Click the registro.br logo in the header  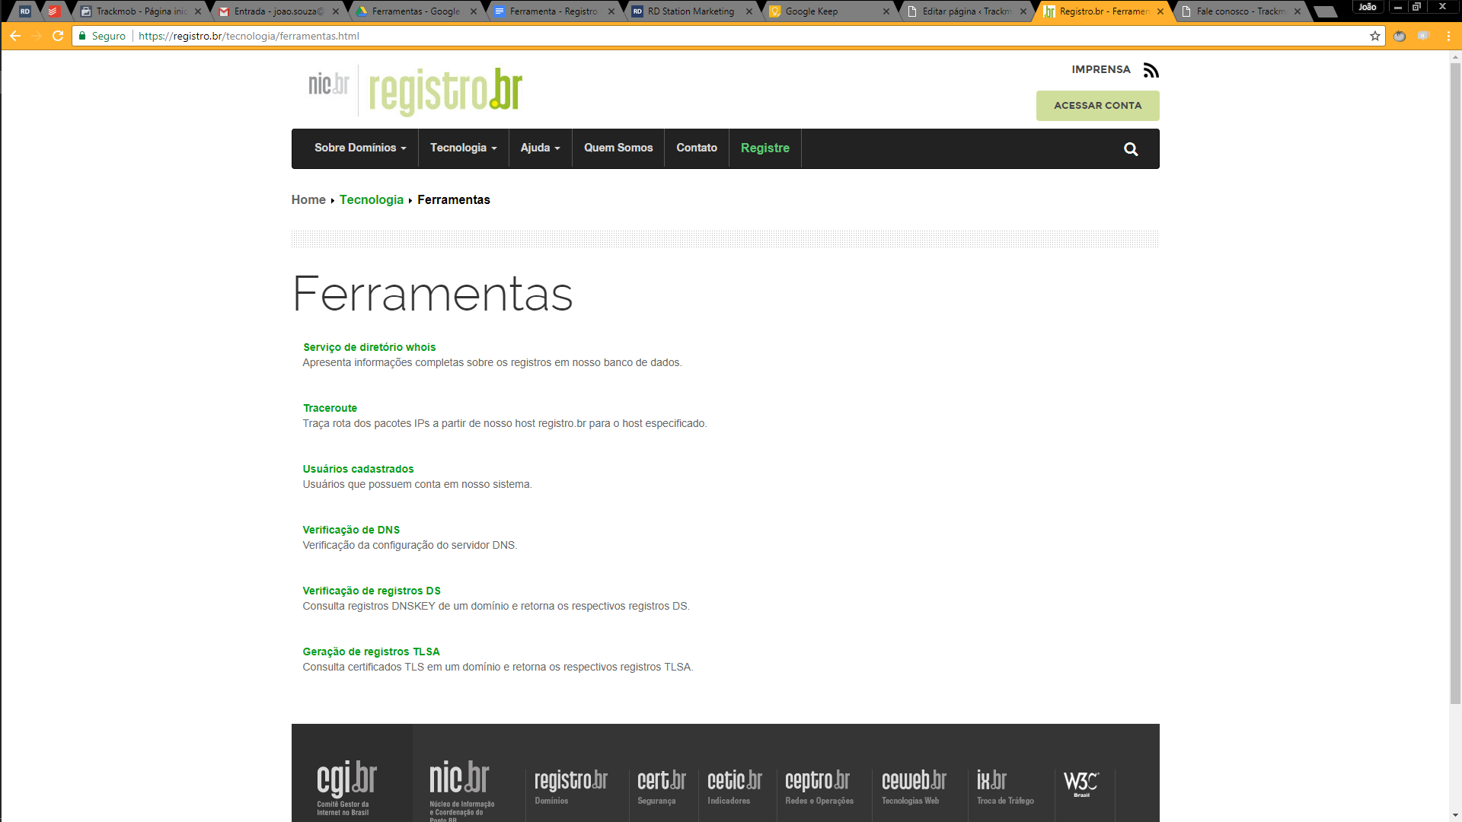445,91
